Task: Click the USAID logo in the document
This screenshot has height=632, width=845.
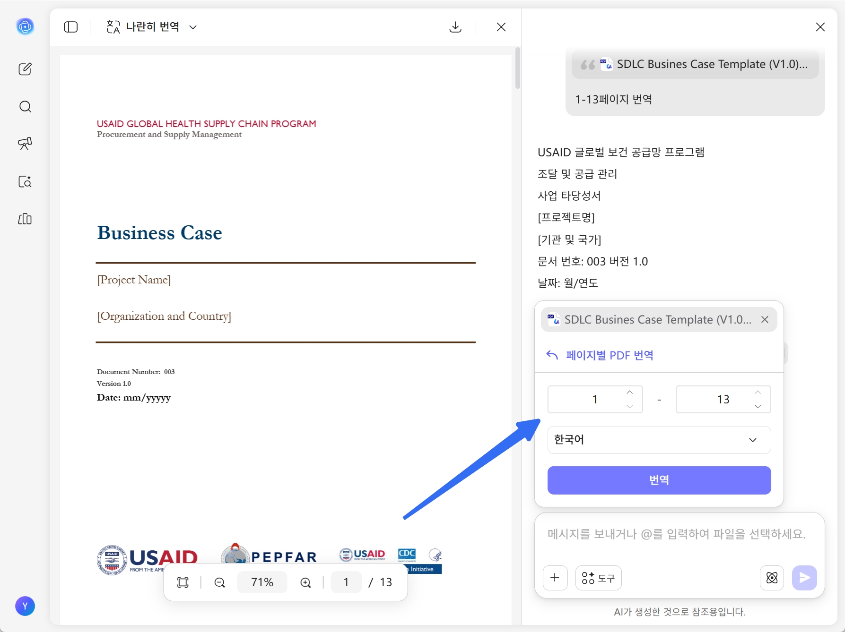Action: point(147,560)
